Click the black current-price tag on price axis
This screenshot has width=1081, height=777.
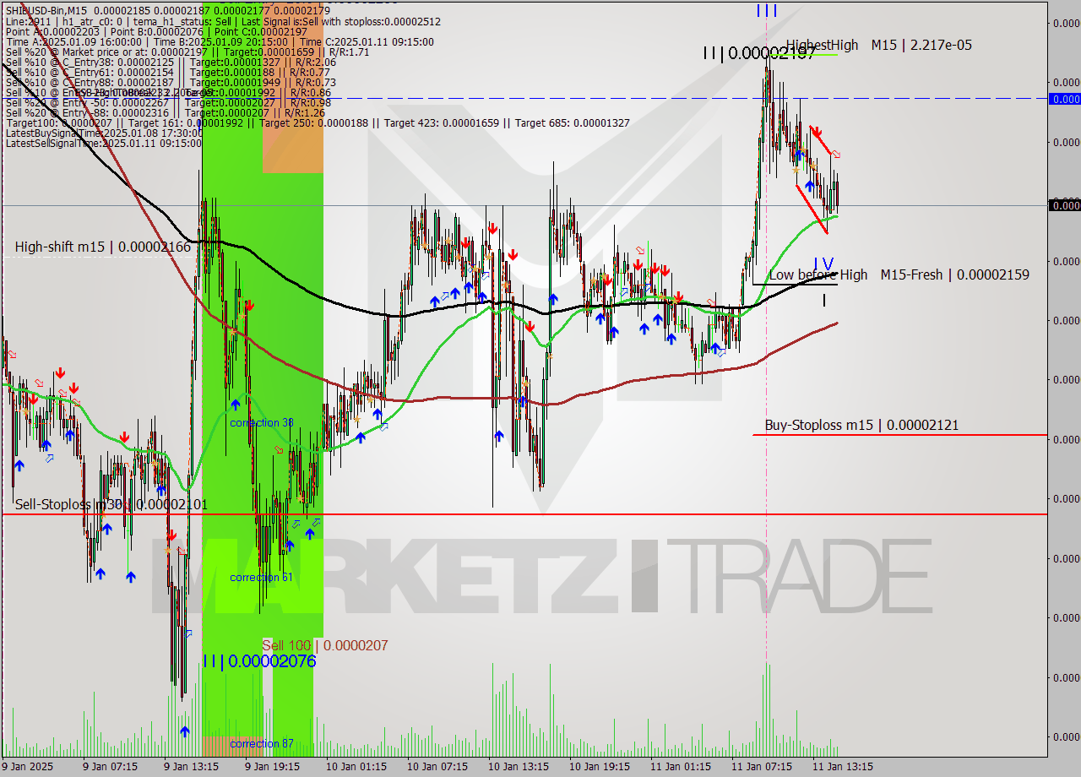coord(1064,205)
